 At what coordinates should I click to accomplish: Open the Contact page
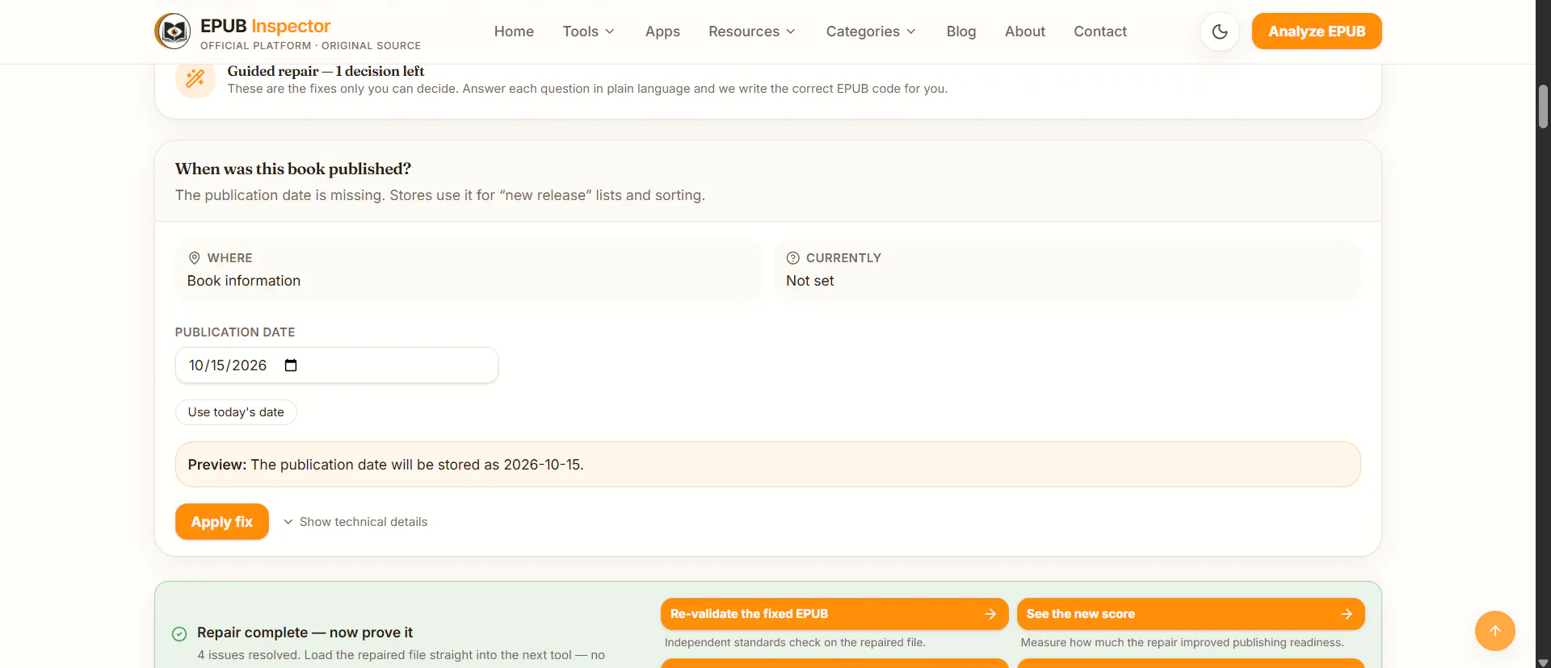tap(1100, 31)
